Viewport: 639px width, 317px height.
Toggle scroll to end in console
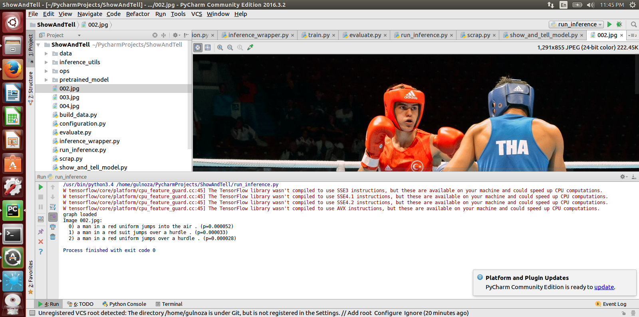(x=53, y=217)
